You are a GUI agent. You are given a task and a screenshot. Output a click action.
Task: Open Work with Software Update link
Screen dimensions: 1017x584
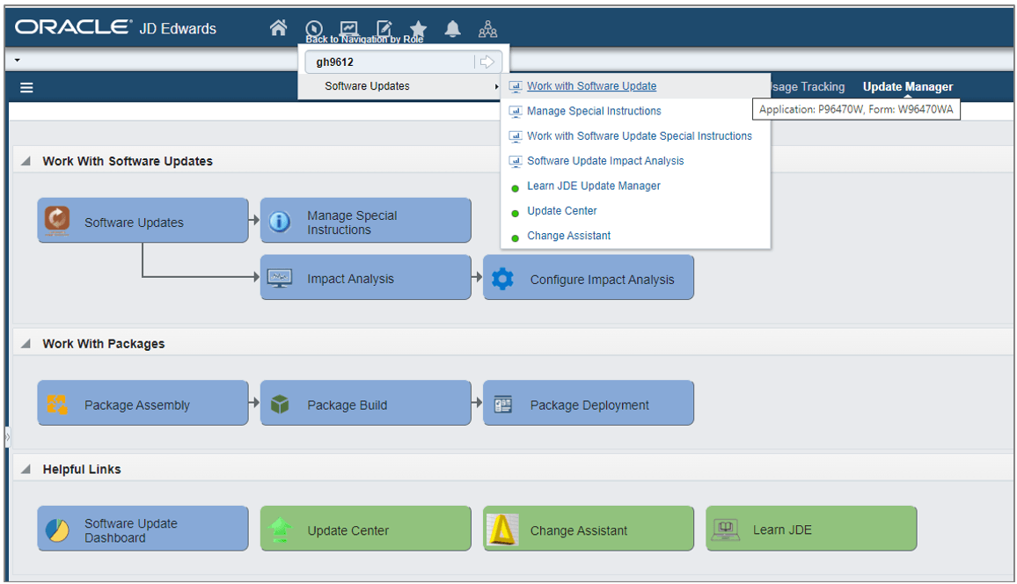[591, 86]
